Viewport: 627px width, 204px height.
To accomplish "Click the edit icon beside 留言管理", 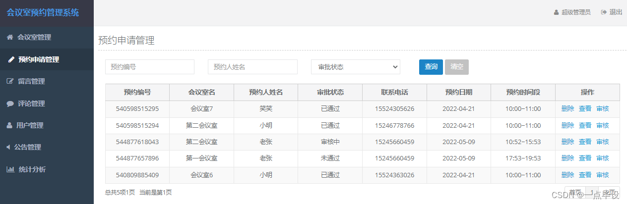I will 10,81.
